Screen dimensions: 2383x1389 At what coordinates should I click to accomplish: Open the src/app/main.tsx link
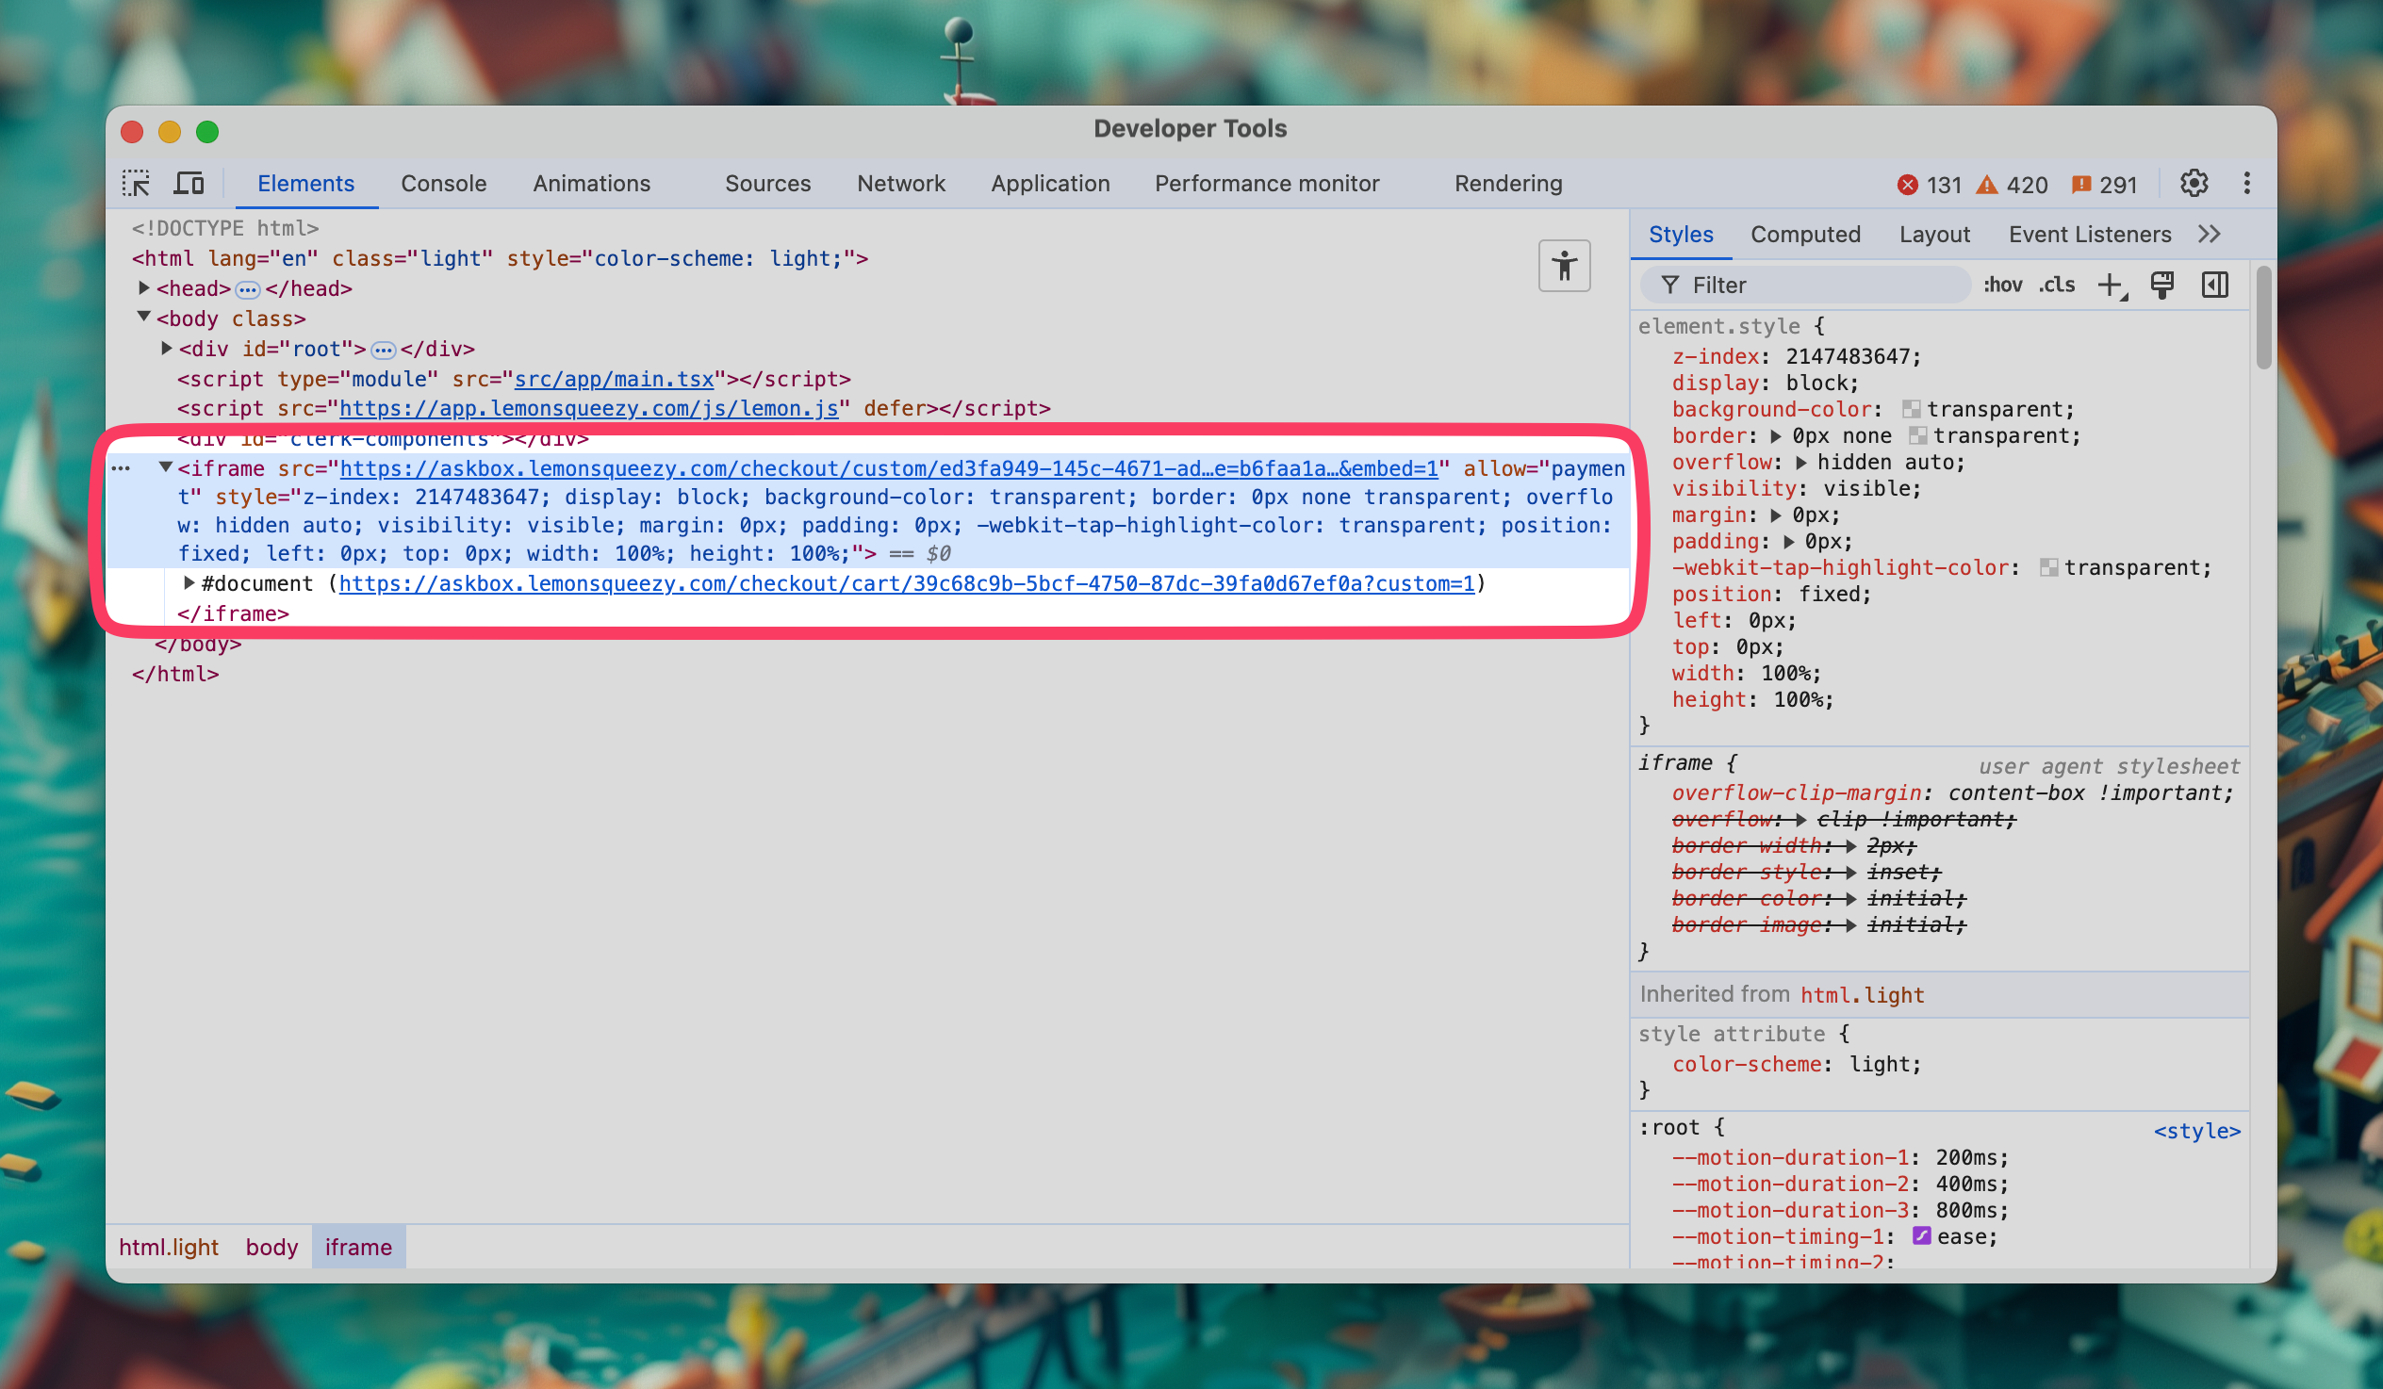click(614, 379)
